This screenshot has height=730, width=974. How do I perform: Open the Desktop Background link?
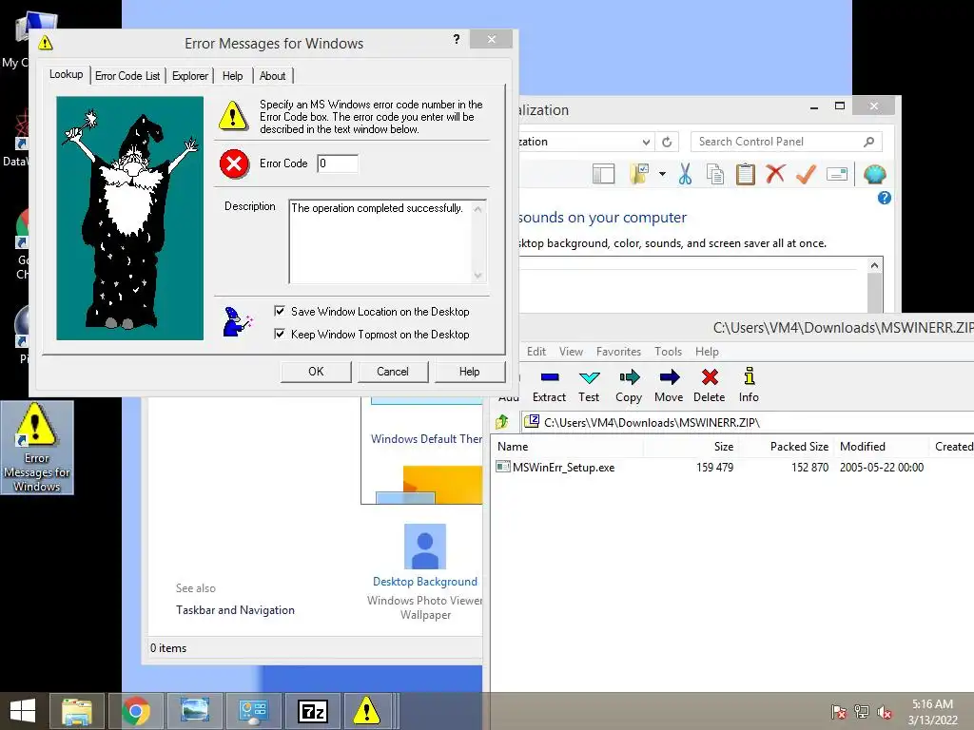425,582
